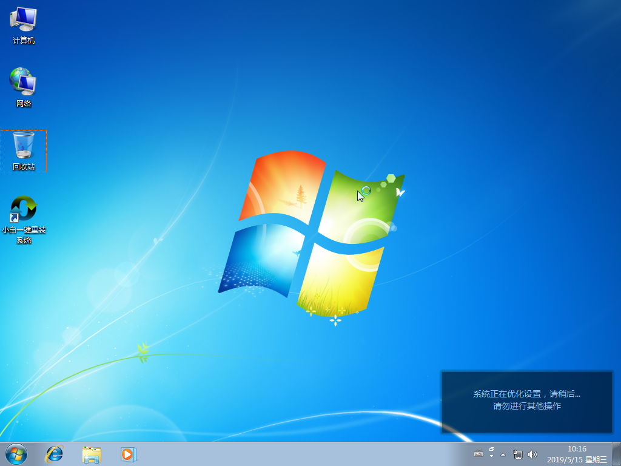Click the network status icon in the tray

518,454
